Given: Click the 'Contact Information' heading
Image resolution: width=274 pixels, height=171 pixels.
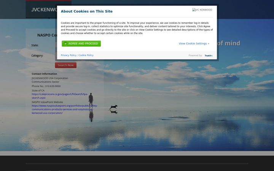Looking at the screenshot, I should [x=45, y=74].
